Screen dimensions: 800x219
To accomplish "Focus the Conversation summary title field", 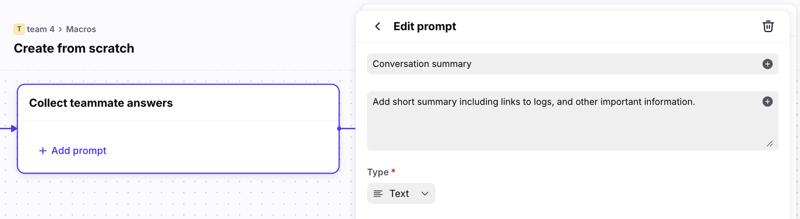I will [x=561, y=64].
